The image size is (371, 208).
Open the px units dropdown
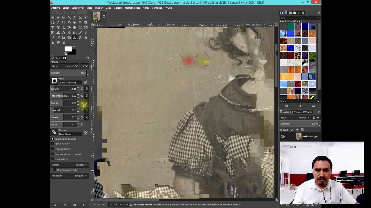coord(113,205)
